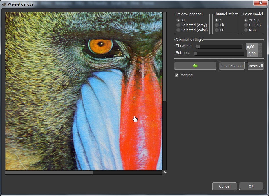
Task: Increase Threshold value with up arrow
Action: click(x=260, y=45)
